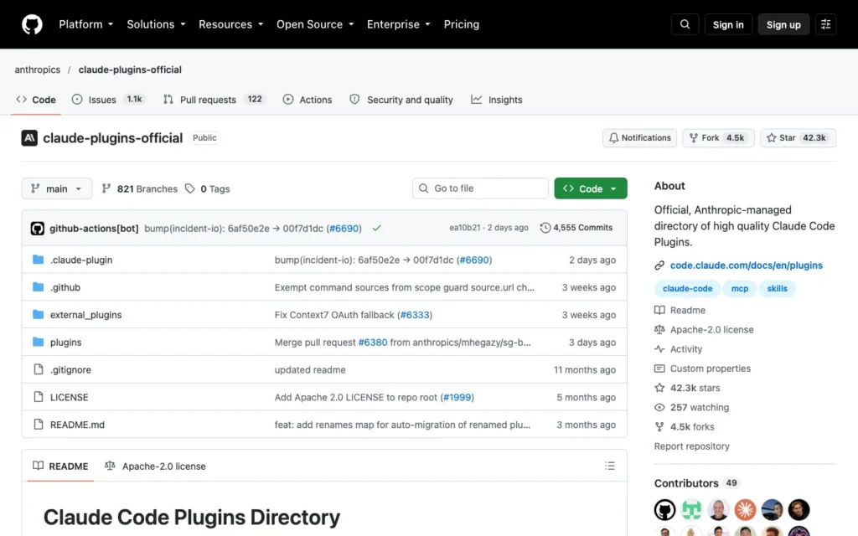Click the GitHub logo in header
Image resolution: width=858 pixels, height=536 pixels.
pyautogui.click(x=32, y=24)
